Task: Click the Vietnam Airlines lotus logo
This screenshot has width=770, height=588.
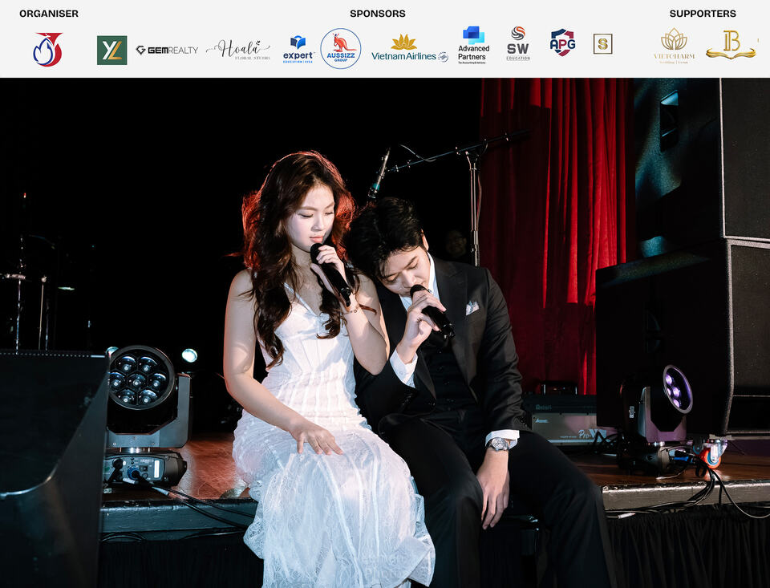Action: pos(410,48)
